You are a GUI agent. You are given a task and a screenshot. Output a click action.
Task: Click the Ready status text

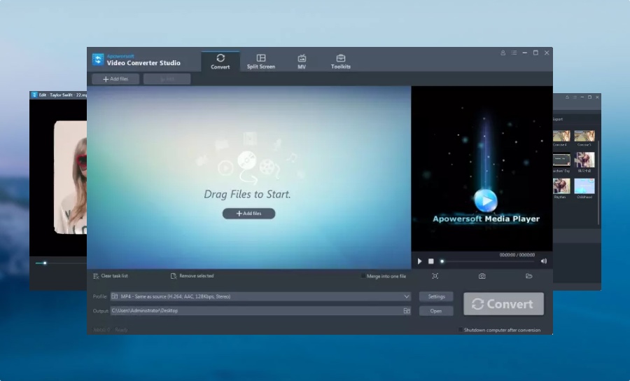click(x=121, y=330)
